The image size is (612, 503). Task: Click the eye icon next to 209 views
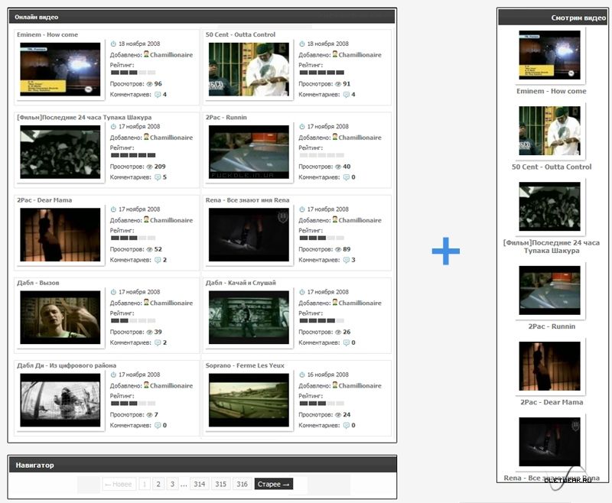149,167
